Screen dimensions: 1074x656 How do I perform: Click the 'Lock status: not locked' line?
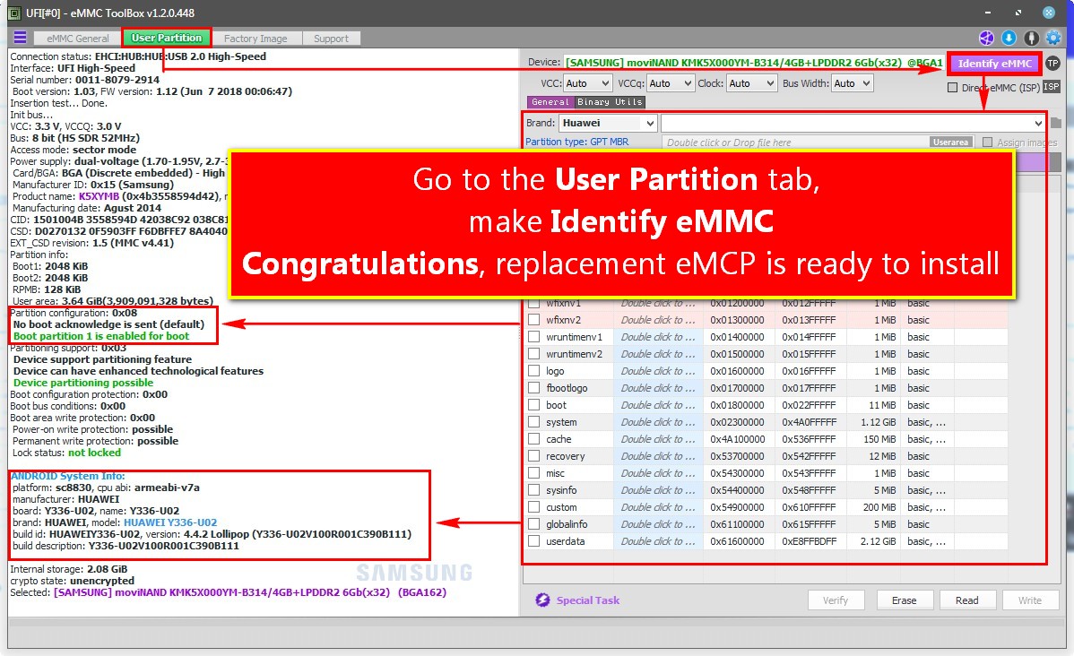click(66, 453)
